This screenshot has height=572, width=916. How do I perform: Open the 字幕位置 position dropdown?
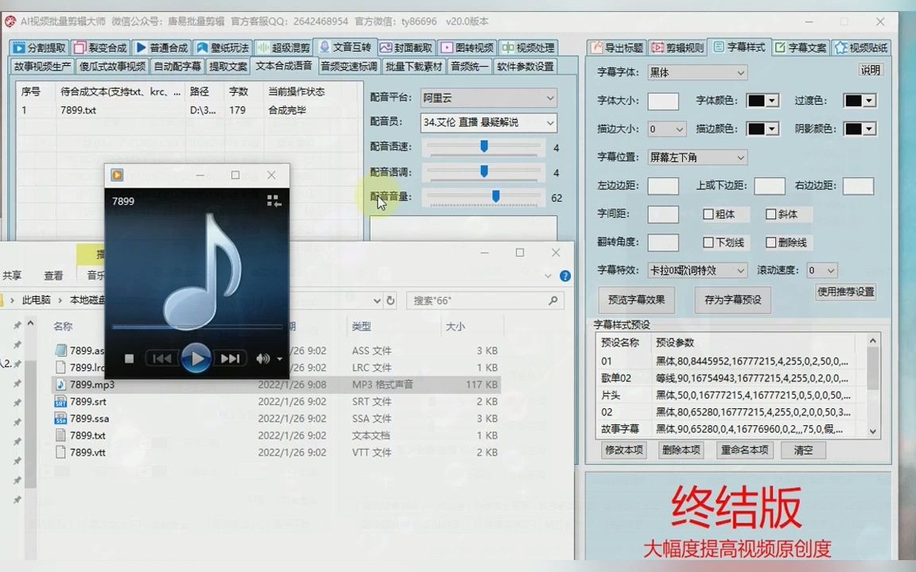(x=739, y=157)
